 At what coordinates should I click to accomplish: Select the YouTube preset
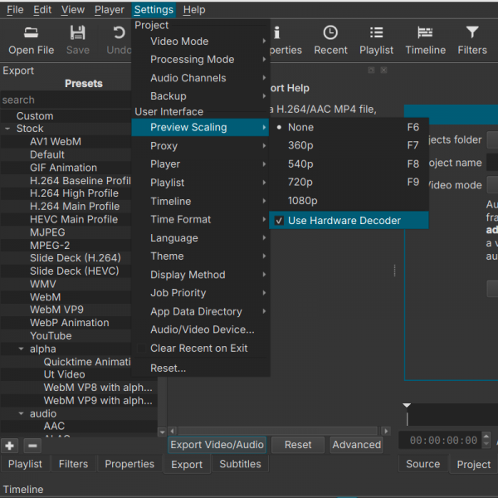pyautogui.click(x=51, y=336)
